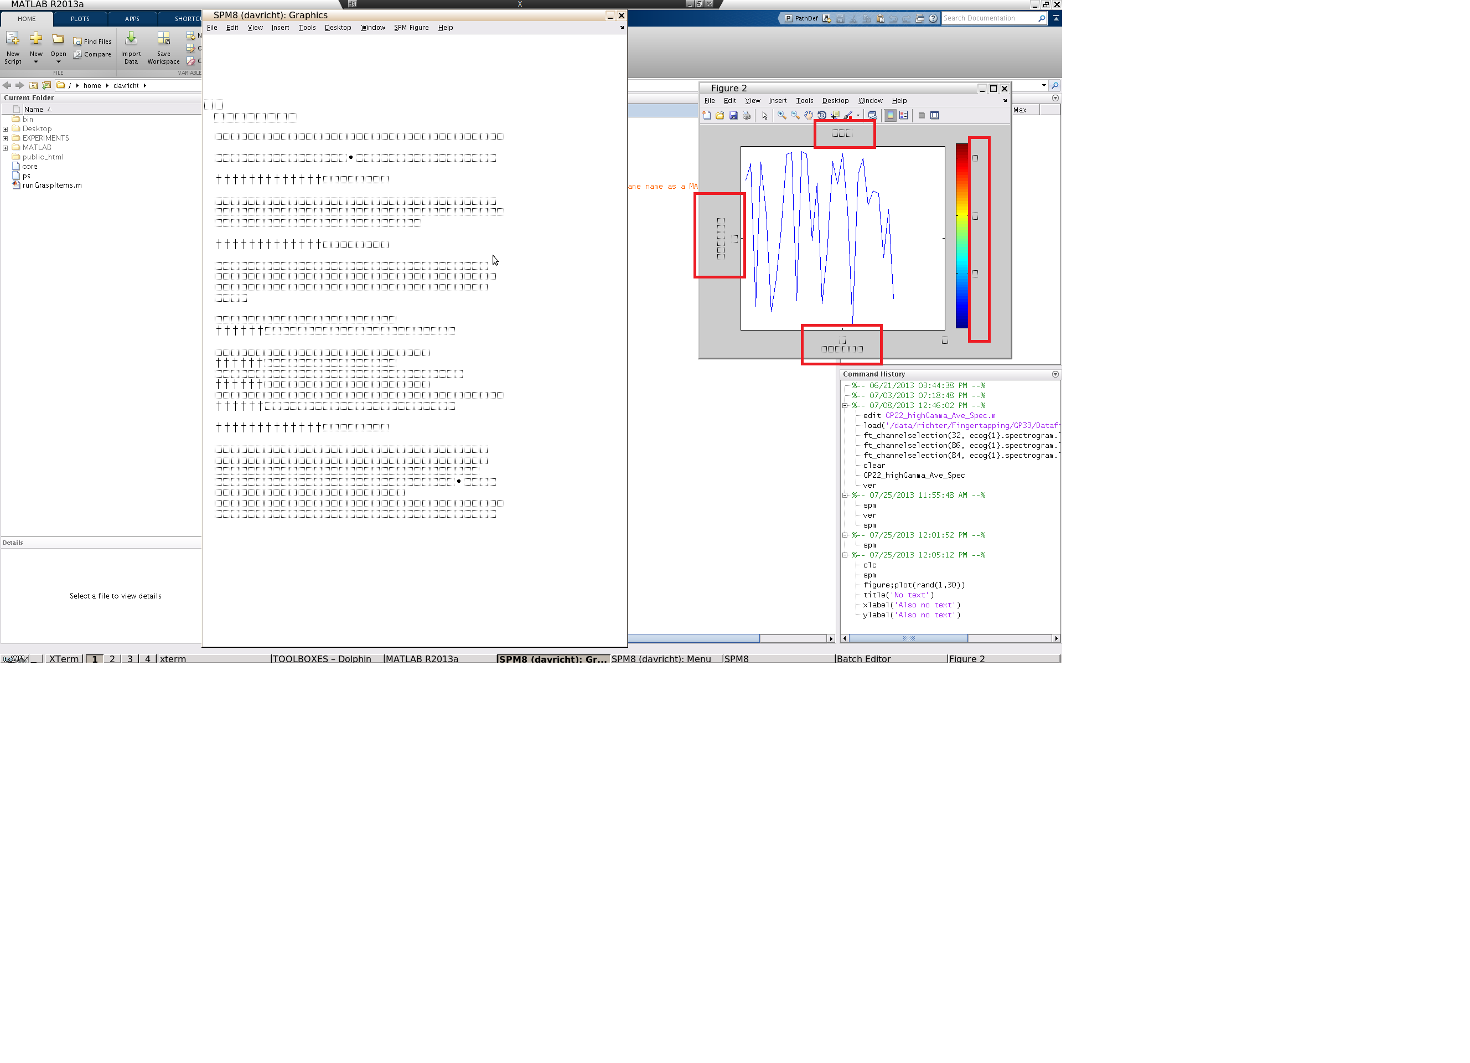Switch to the PLOTS ribbon tab
This screenshot has height=1063, width=1470.
point(80,19)
